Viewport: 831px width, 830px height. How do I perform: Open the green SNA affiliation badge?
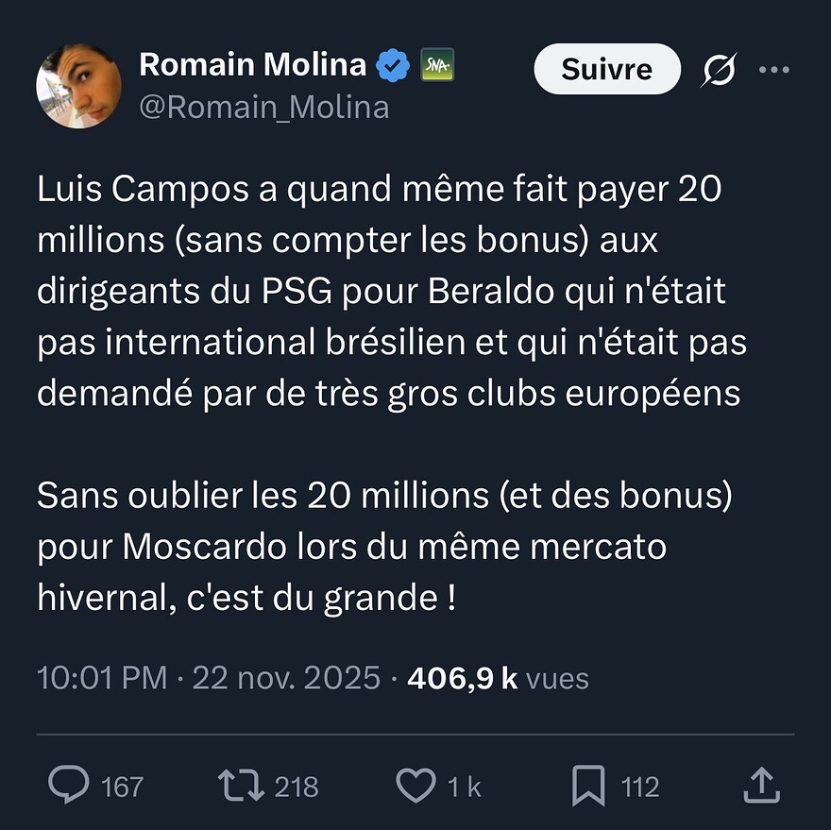pyautogui.click(x=437, y=65)
